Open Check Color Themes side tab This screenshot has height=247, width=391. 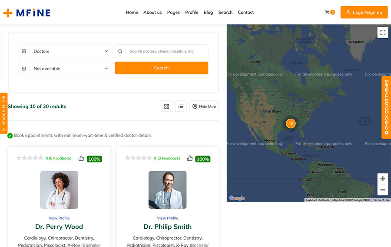click(x=386, y=107)
